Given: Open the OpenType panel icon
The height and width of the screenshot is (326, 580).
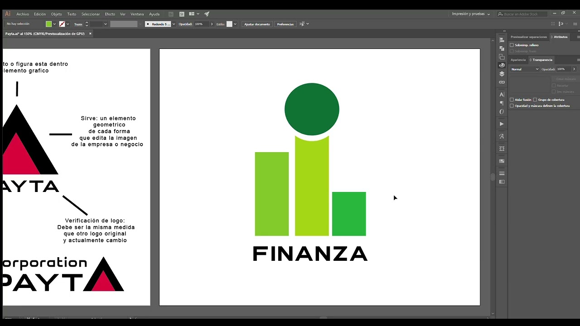Looking at the screenshot, I should click(502, 111).
